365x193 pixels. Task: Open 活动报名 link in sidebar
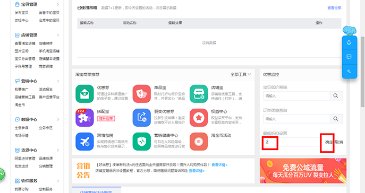tap(46, 89)
